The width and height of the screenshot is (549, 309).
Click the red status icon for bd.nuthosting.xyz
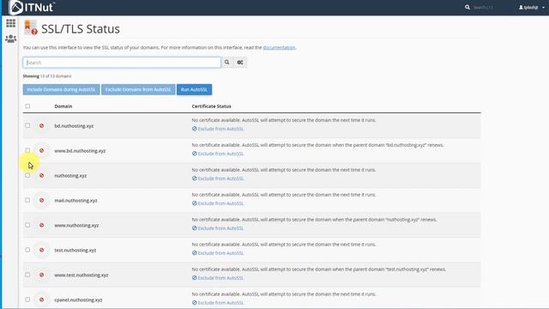(x=42, y=126)
